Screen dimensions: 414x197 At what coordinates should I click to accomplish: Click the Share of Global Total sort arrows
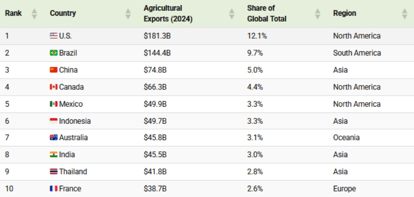click(x=317, y=14)
